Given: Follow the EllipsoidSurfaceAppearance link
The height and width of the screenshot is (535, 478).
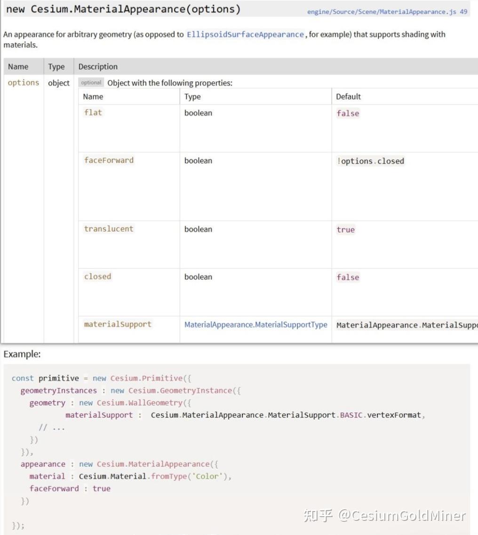Looking at the screenshot, I should 245,35.
